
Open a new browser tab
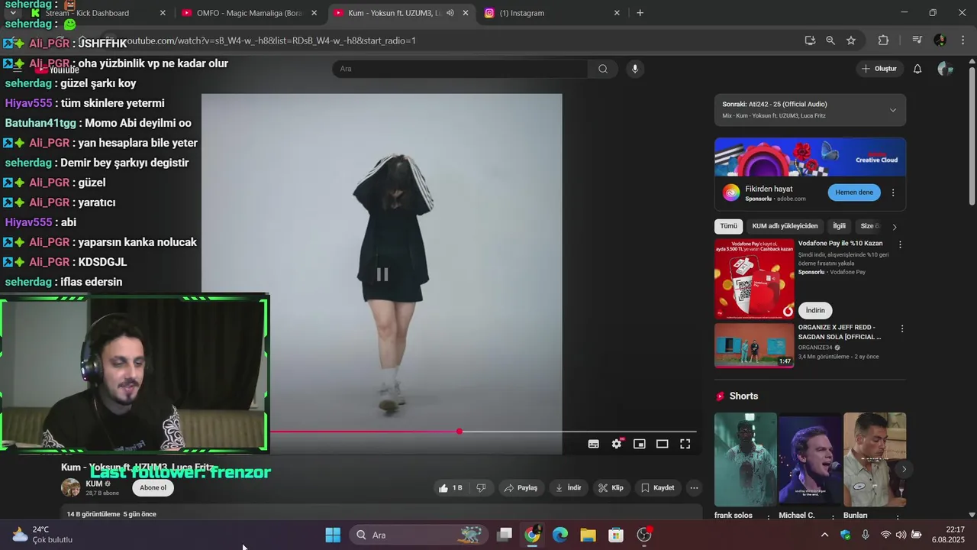pos(640,13)
